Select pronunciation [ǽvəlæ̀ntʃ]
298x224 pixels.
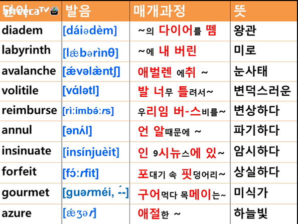(91, 72)
